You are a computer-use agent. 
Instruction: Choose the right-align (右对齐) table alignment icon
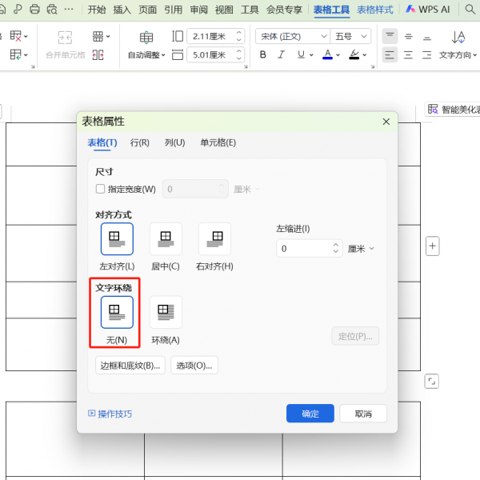point(214,239)
